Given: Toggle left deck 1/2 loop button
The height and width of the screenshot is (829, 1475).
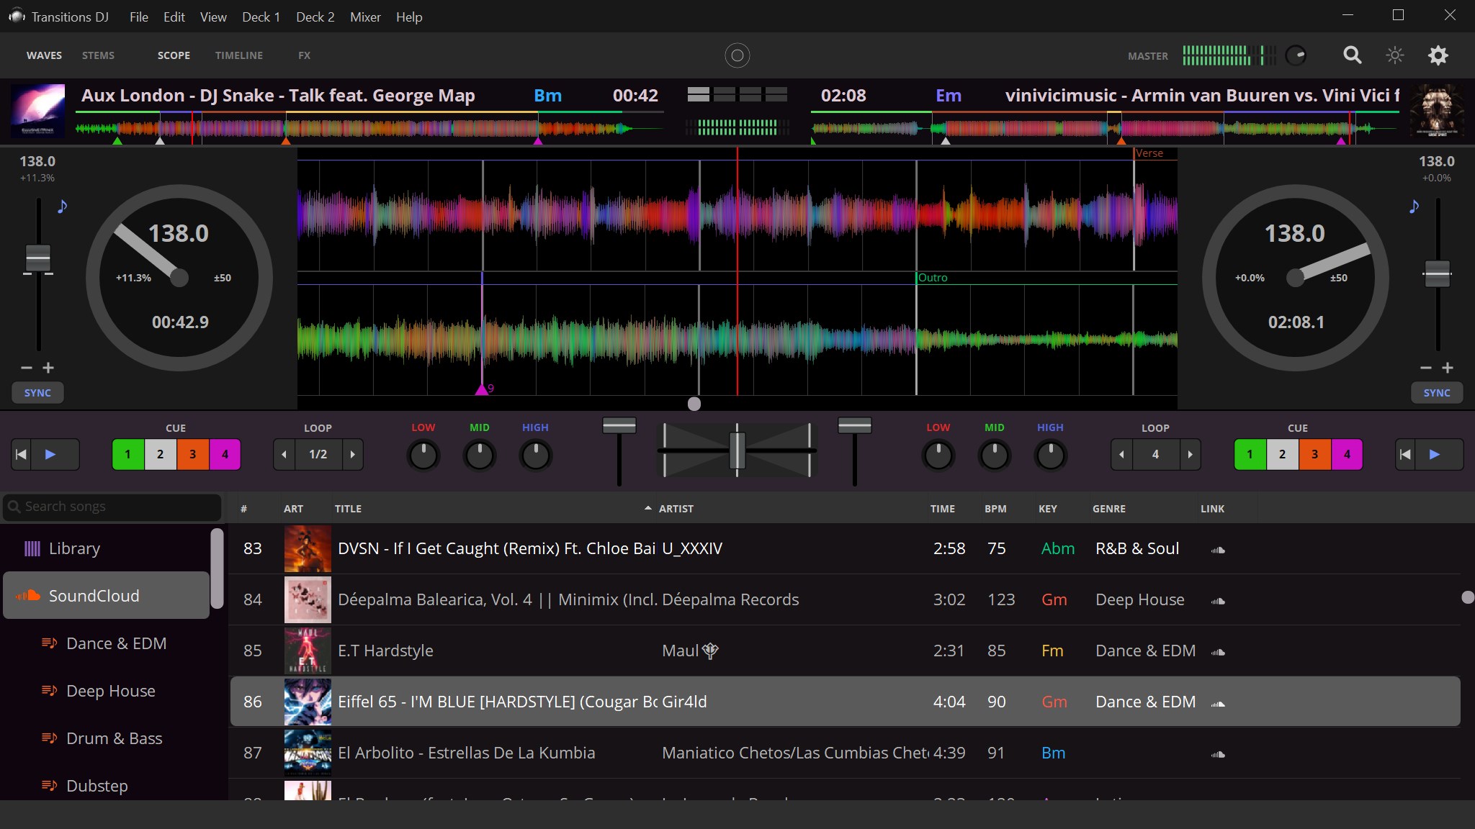Looking at the screenshot, I should [318, 455].
